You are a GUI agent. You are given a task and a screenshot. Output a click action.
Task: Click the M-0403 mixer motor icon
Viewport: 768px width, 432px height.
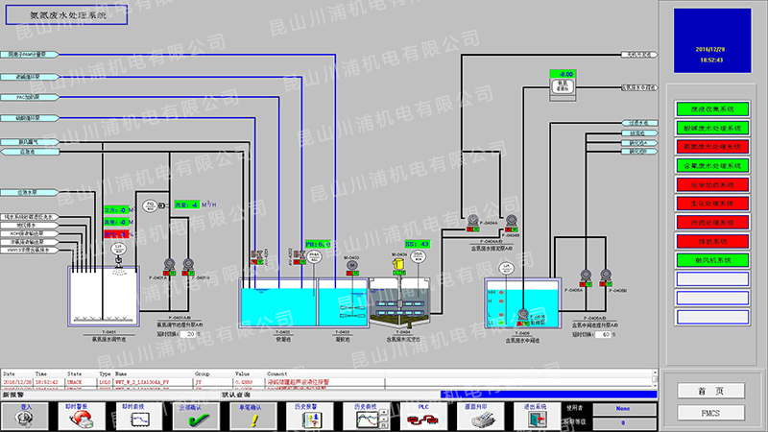[x=351, y=264]
